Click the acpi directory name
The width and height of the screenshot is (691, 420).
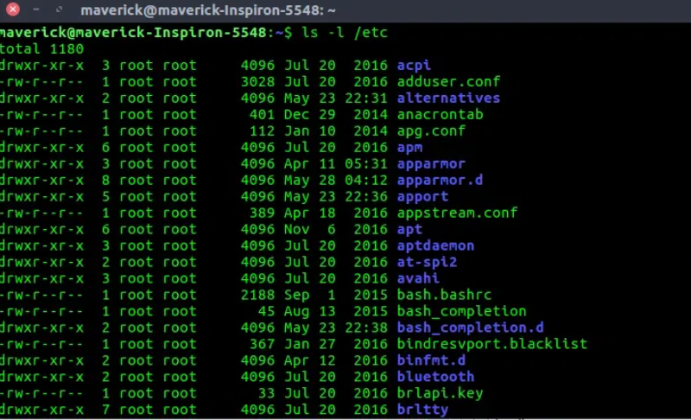pyautogui.click(x=414, y=66)
